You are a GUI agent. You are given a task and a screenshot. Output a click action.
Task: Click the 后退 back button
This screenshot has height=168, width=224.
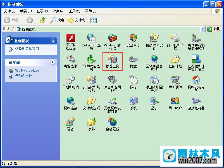[11, 20]
